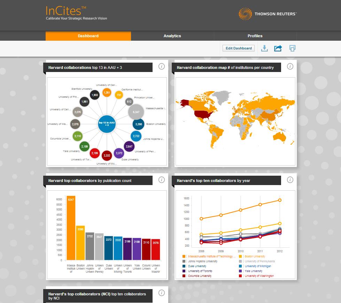Select the central 'top 13 in AAU + 3' bubble
This screenshot has width=341, height=303.
point(107,124)
